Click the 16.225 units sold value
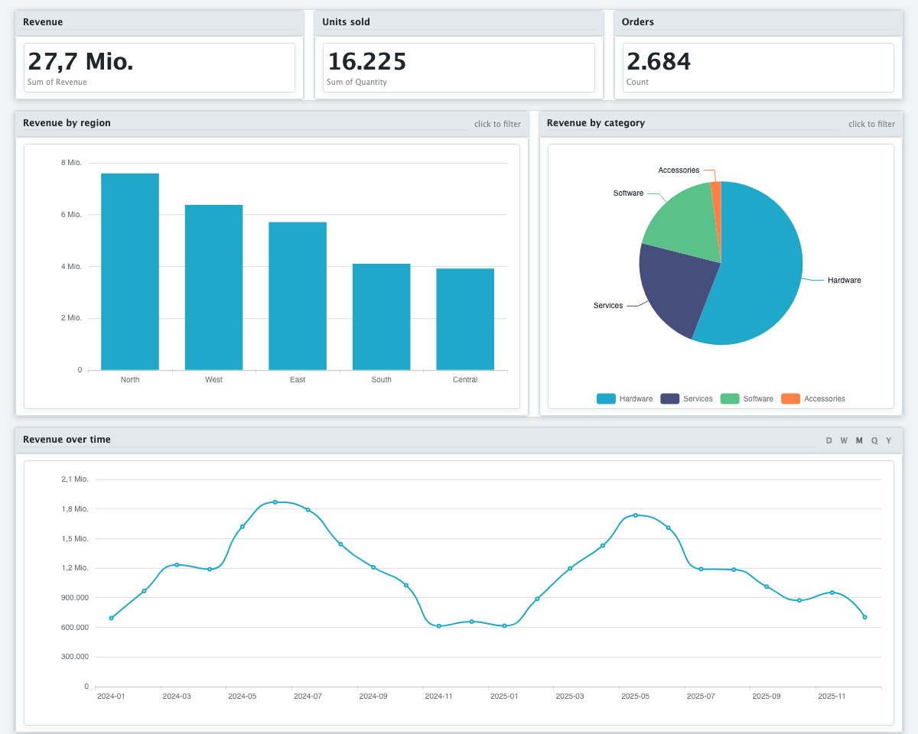The width and height of the screenshot is (918, 734). (366, 61)
